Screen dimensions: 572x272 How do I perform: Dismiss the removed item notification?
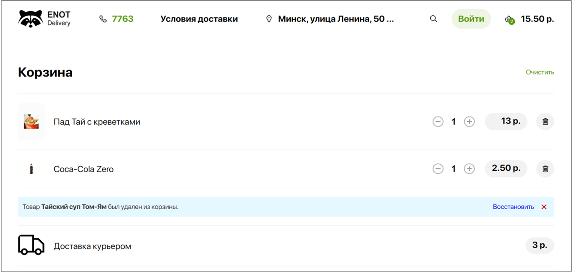click(x=544, y=207)
